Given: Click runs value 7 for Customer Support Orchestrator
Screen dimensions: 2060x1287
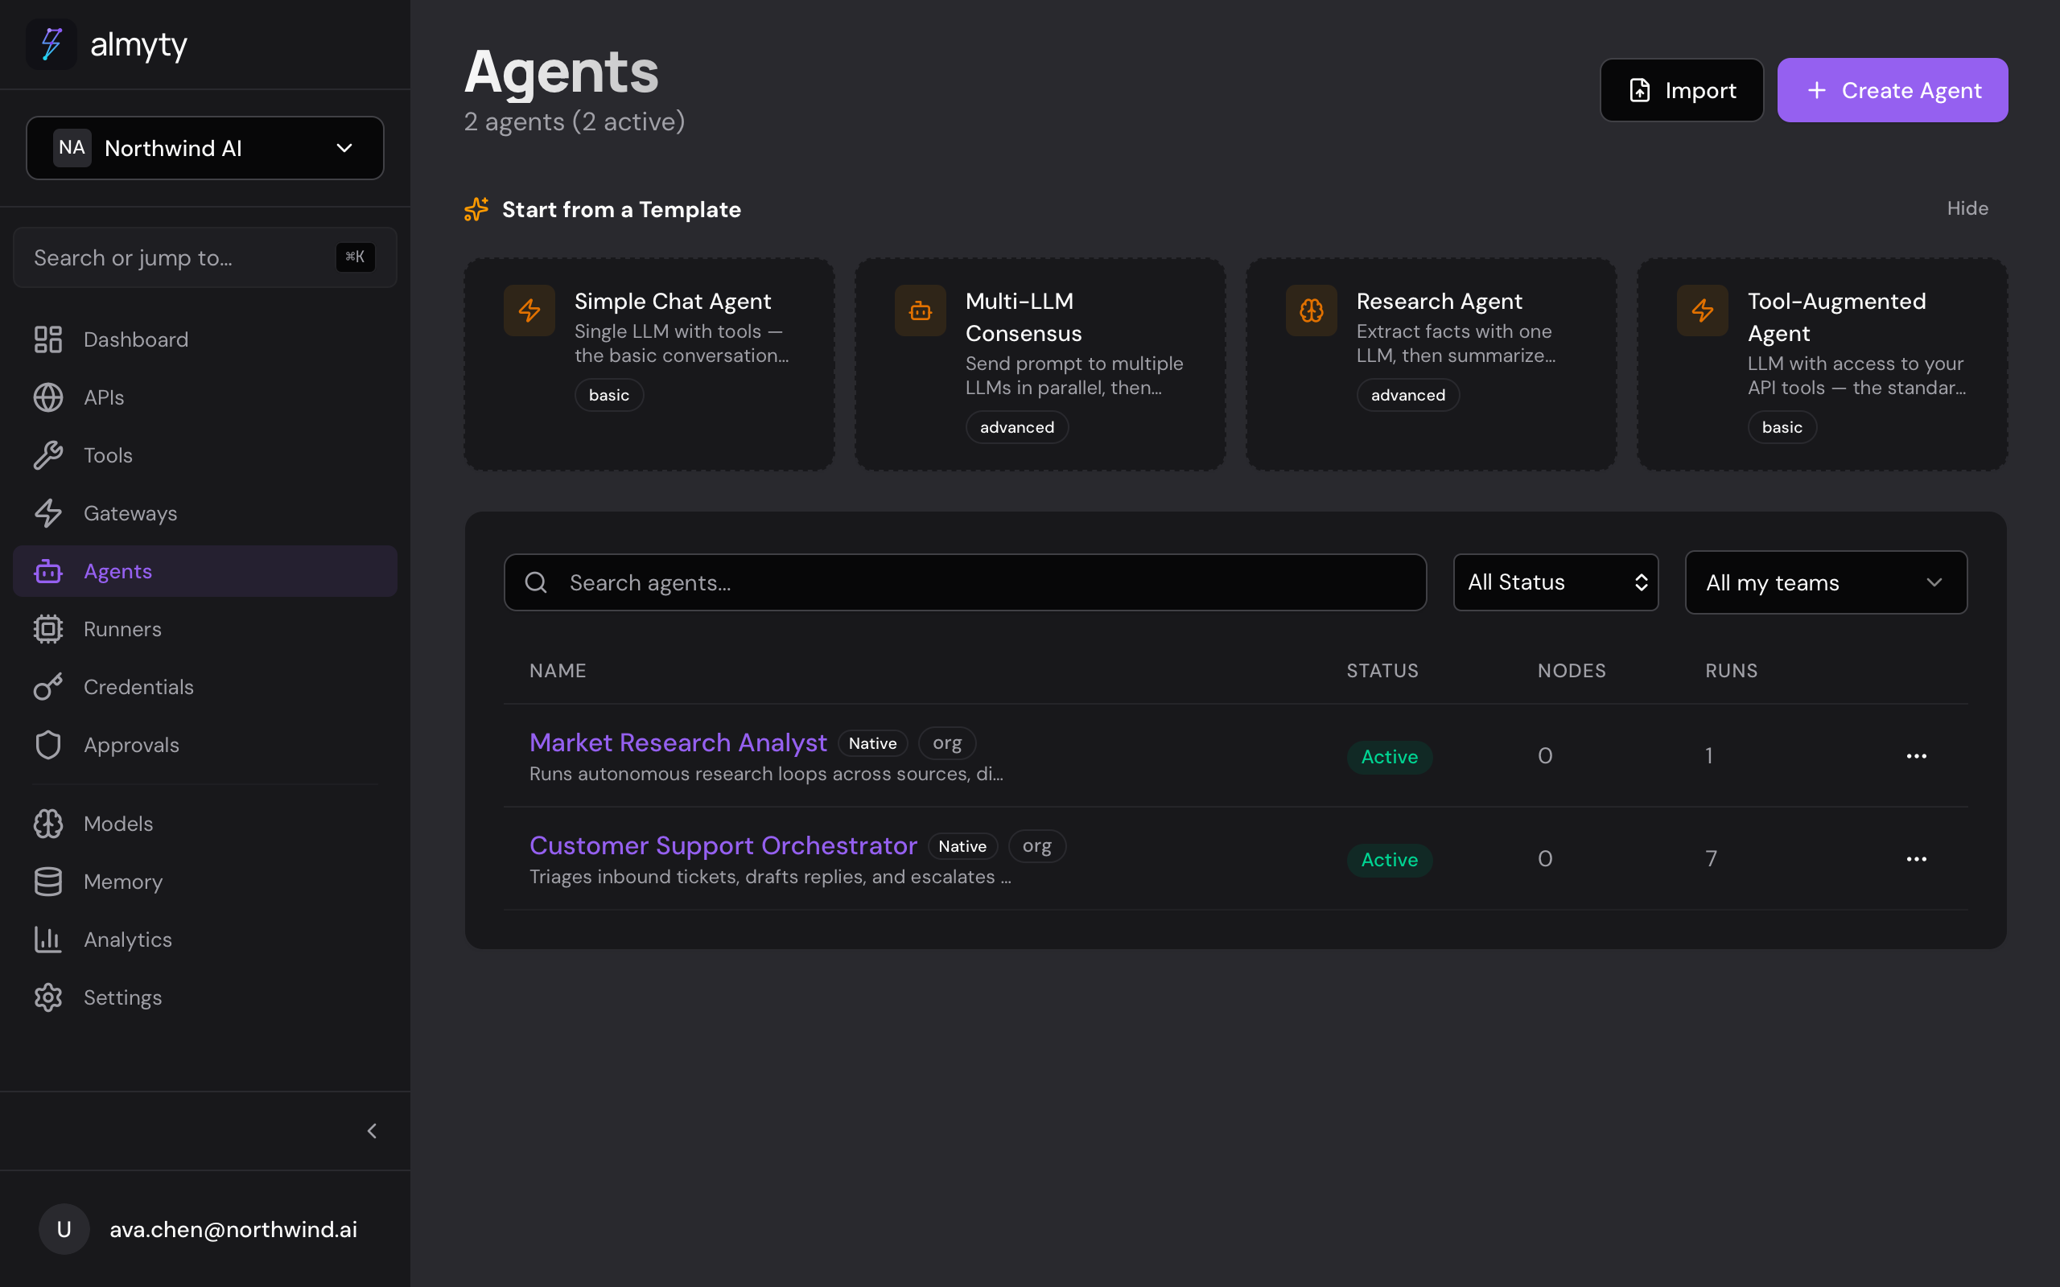Looking at the screenshot, I should (x=1711, y=859).
